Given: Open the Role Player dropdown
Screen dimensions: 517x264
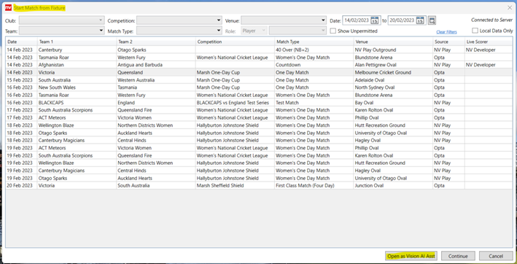Looking at the screenshot, I should (x=254, y=31).
